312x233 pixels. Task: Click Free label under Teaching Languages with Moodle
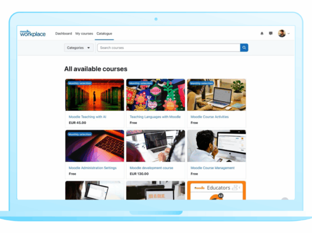[x=133, y=123]
